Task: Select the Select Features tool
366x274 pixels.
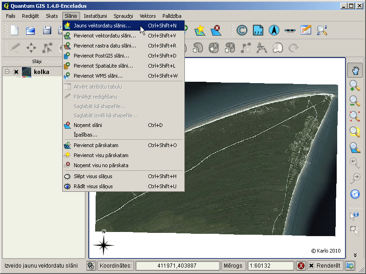Action: coord(355,231)
